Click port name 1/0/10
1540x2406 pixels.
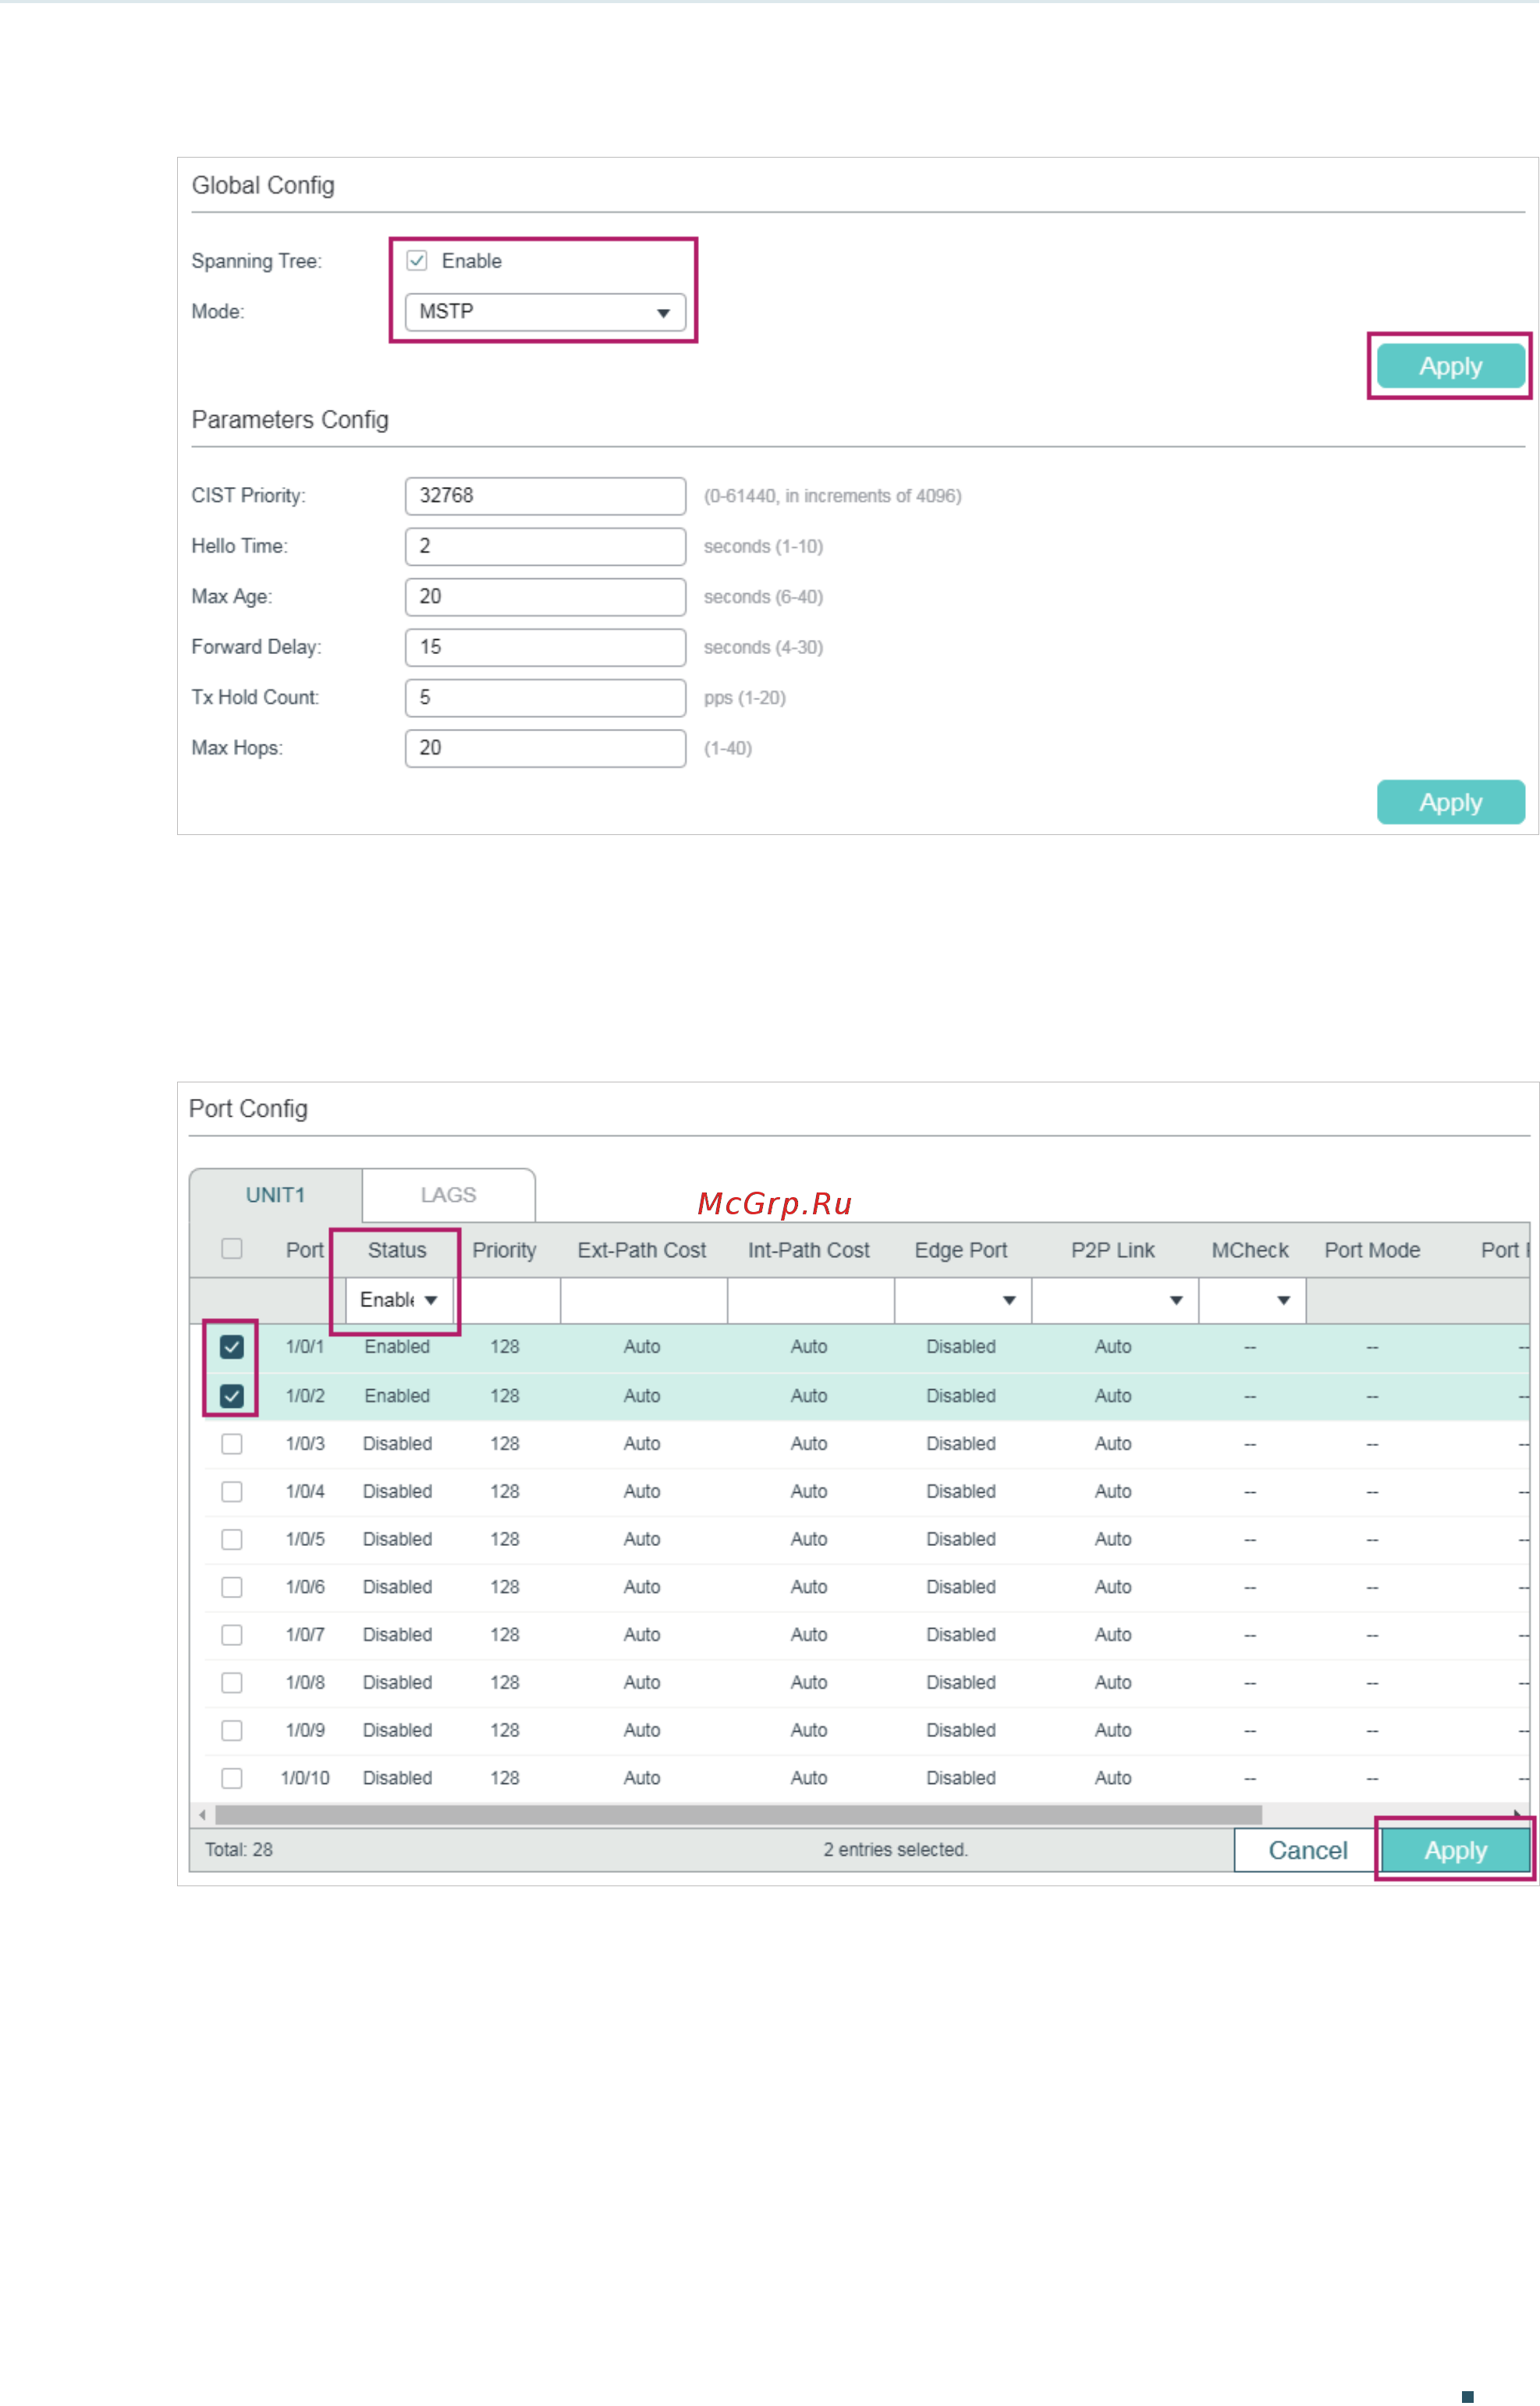pyautogui.click(x=305, y=1780)
